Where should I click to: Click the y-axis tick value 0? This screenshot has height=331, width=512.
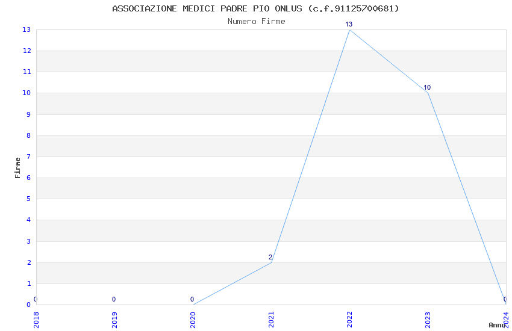pyautogui.click(x=29, y=305)
